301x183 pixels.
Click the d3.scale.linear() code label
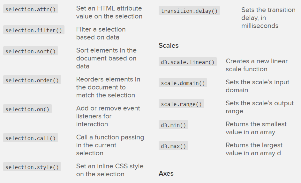tap(188, 62)
